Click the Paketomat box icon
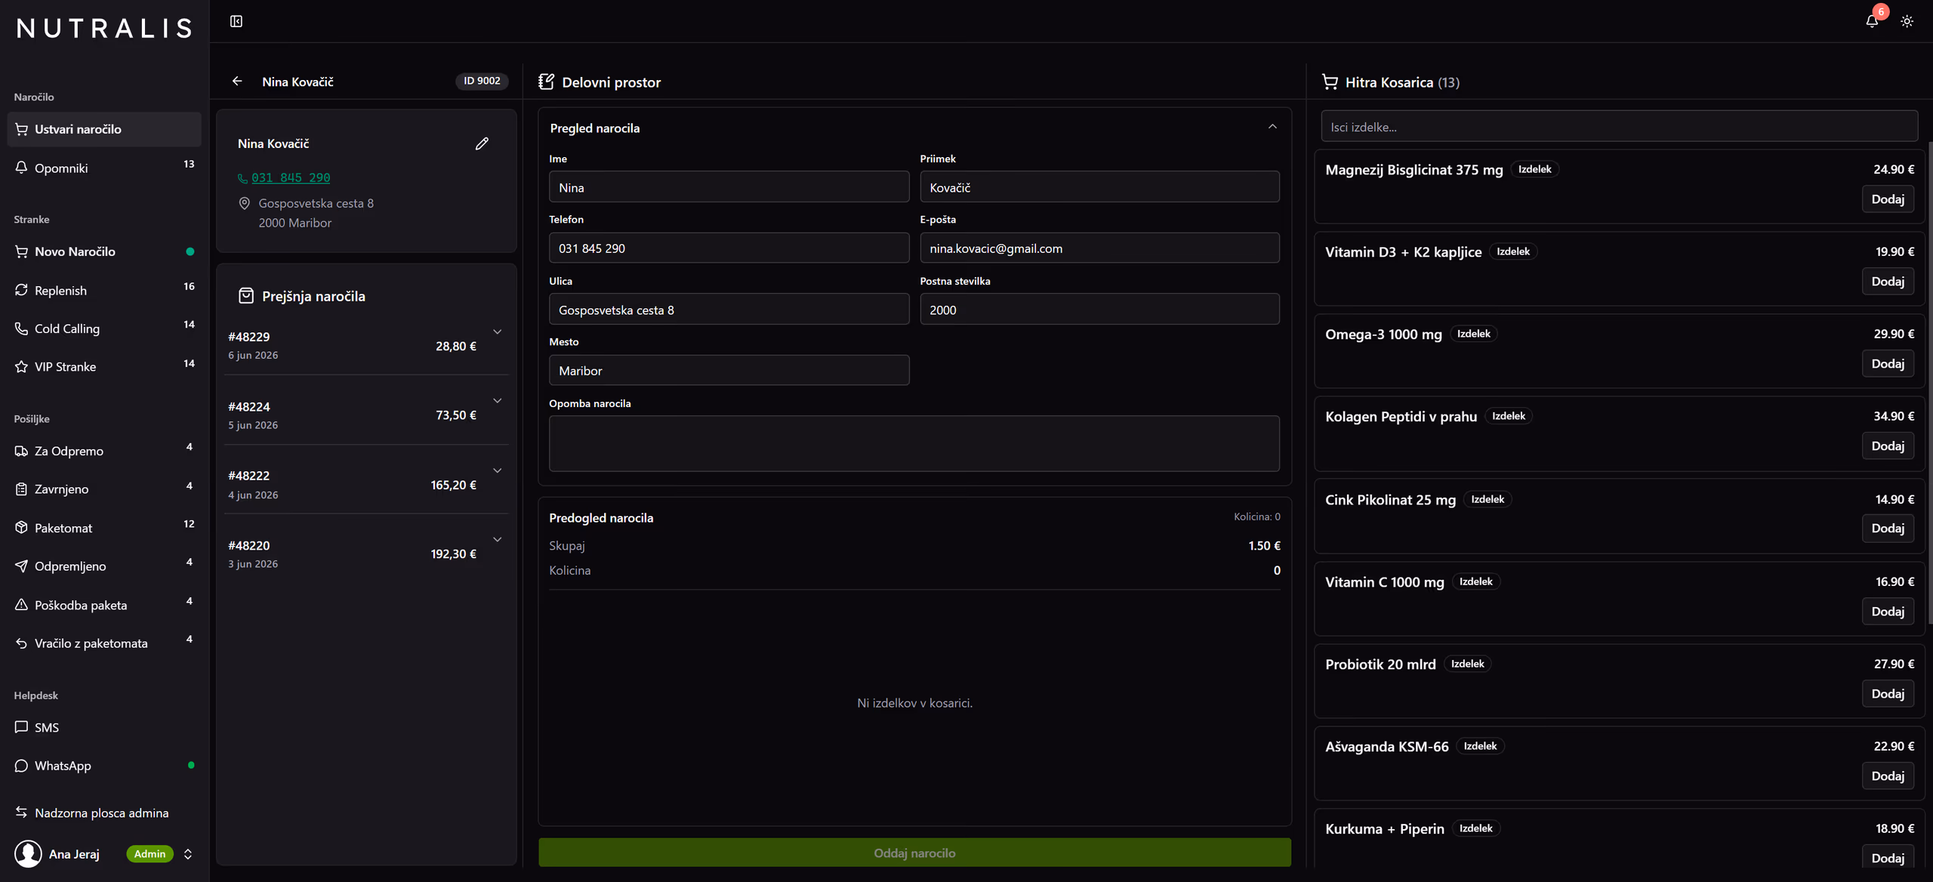This screenshot has width=1933, height=882. click(x=21, y=527)
